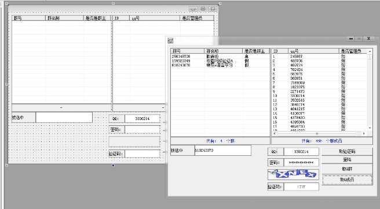Click the qq号 column header in front window
This screenshot has width=380, height=209.
click(313, 51)
